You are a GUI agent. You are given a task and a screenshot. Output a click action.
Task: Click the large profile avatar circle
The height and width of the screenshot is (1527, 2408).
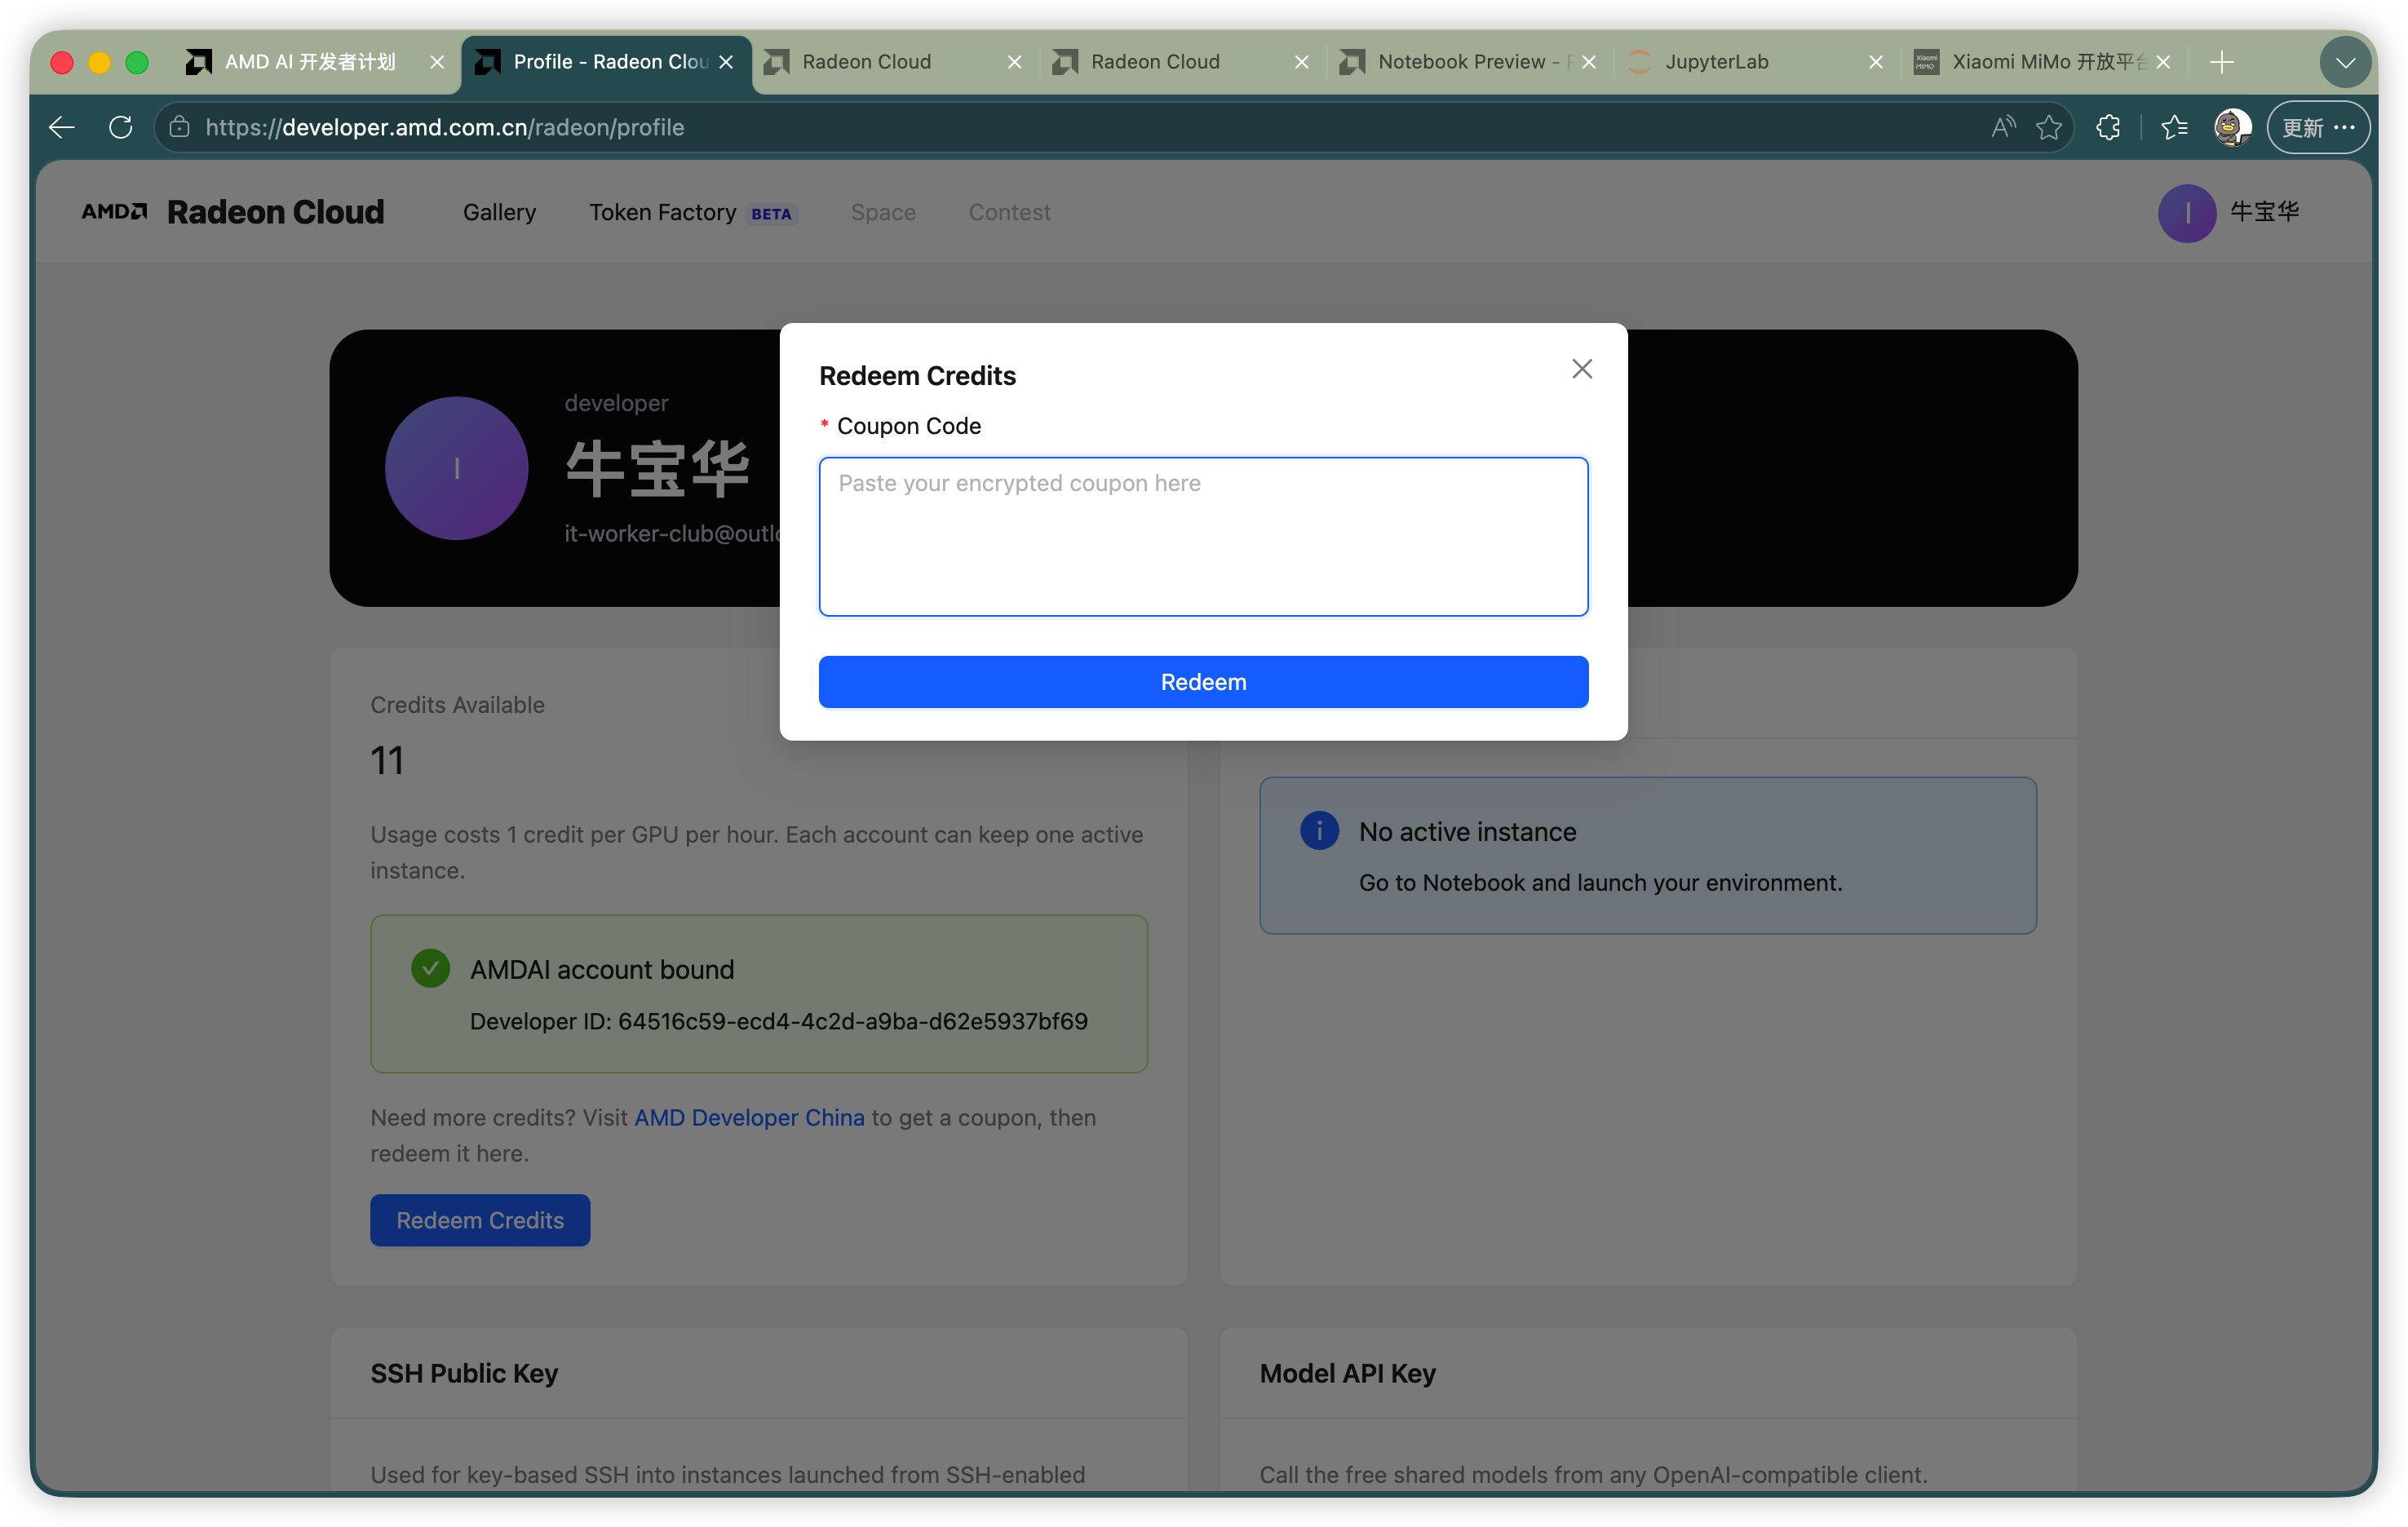(456, 468)
